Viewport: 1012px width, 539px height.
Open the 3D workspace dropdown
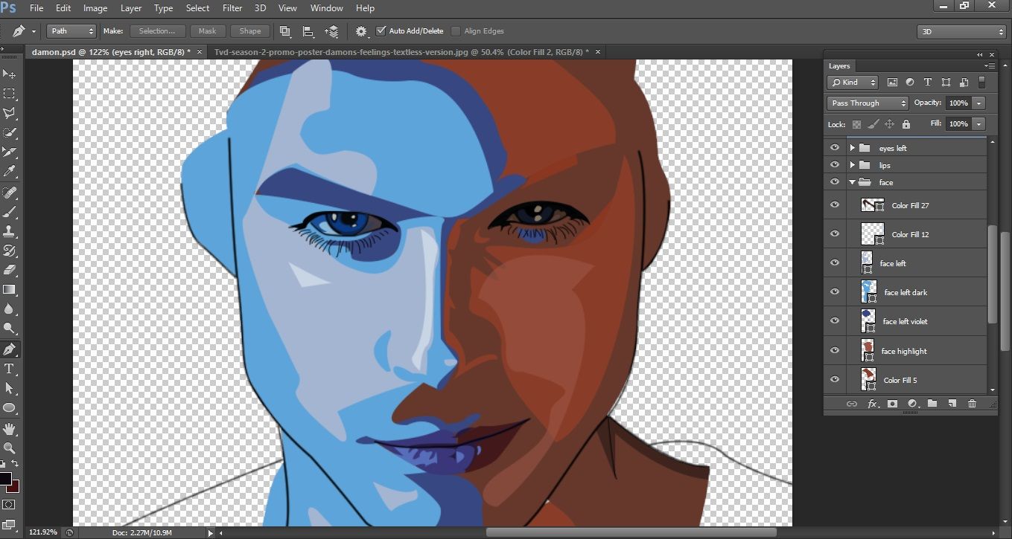coord(961,32)
